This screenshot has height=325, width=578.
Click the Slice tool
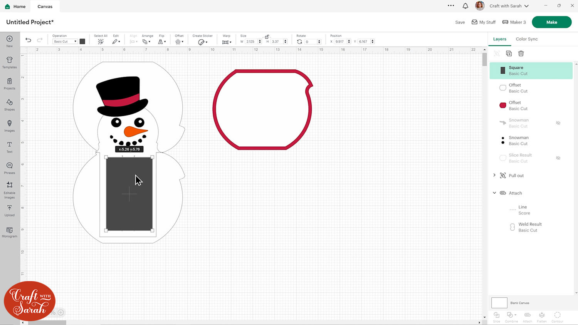tap(497, 317)
